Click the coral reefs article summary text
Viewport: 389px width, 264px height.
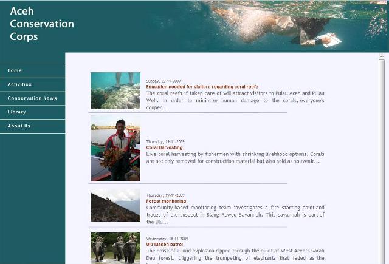[x=235, y=100]
